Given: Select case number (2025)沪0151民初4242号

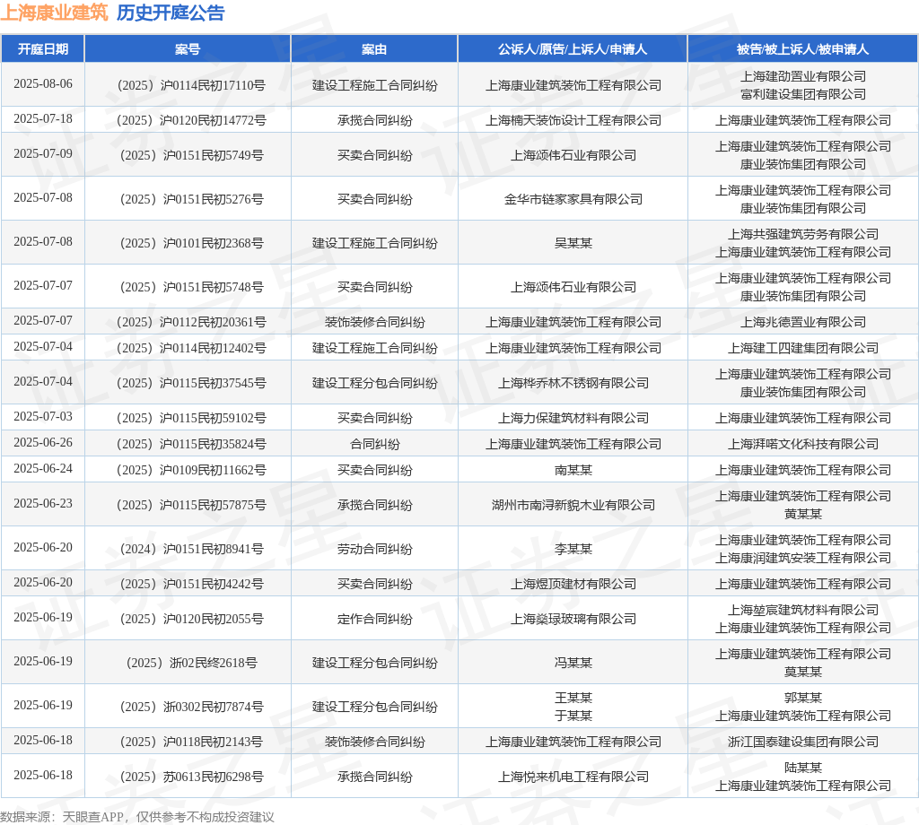Looking at the screenshot, I should (191, 584).
